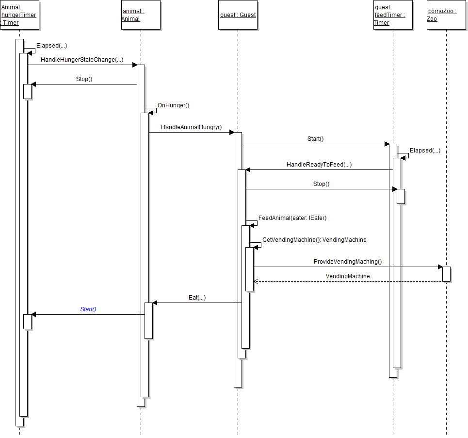
Task: Click the FeedAnimal(eater: IEater) label
Action: point(292,218)
